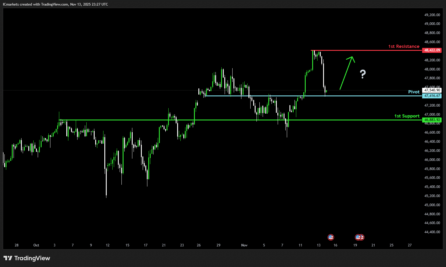Click date 27 at right end of time axis
This screenshot has width=446, height=267.
[409, 245]
